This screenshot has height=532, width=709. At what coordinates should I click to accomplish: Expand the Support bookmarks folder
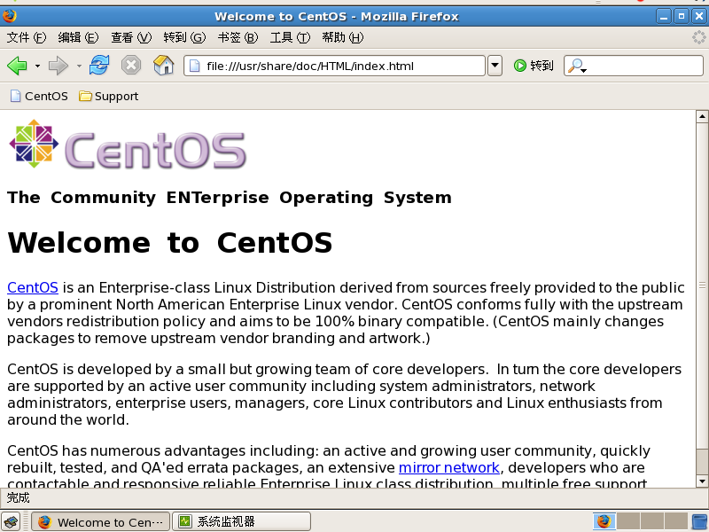click(x=108, y=97)
